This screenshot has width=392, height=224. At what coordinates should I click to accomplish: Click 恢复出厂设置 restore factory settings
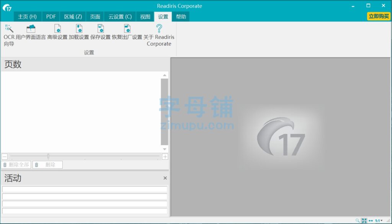point(127,32)
